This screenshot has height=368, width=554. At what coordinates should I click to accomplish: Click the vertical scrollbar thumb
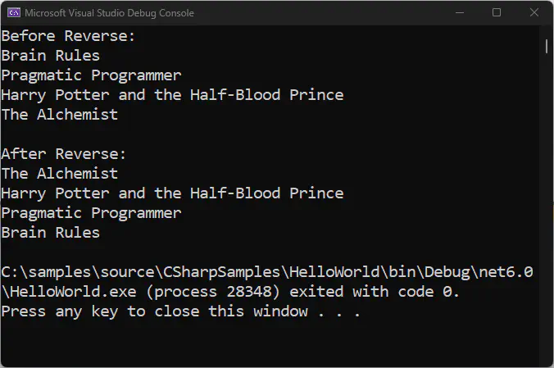coord(547,47)
